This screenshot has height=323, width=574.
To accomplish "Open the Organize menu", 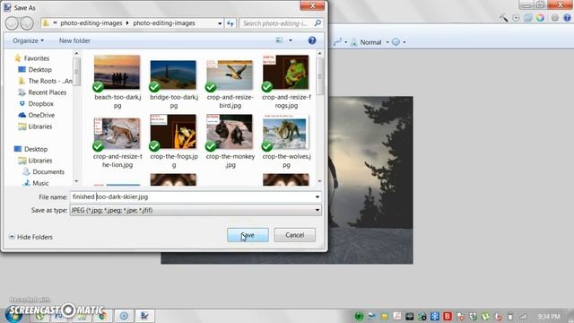I will tap(28, 40).
